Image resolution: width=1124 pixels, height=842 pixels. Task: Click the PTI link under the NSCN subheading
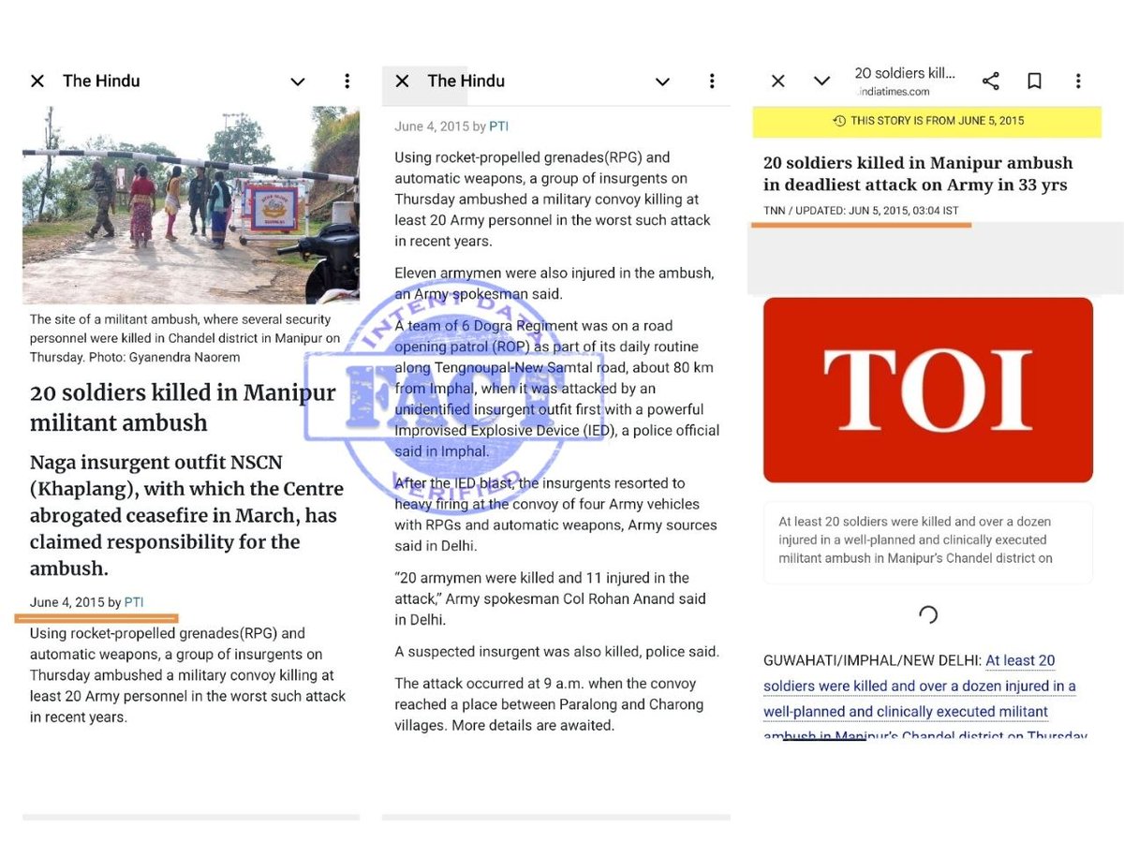pos(134,602)
